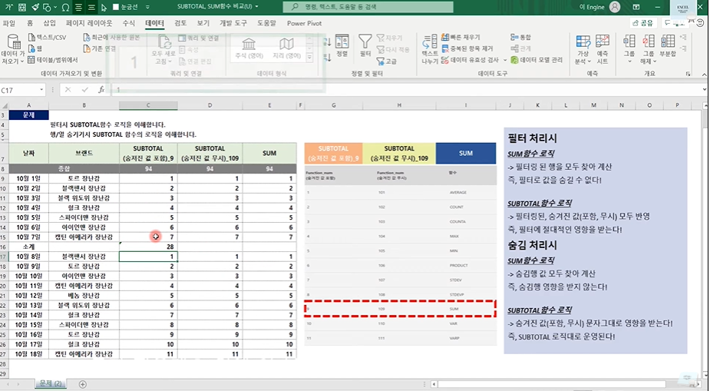This screenshot has height=391, width=710.
Task: Expand the 그룹 해제 ungroup dropdown
Action: [655, 61]
